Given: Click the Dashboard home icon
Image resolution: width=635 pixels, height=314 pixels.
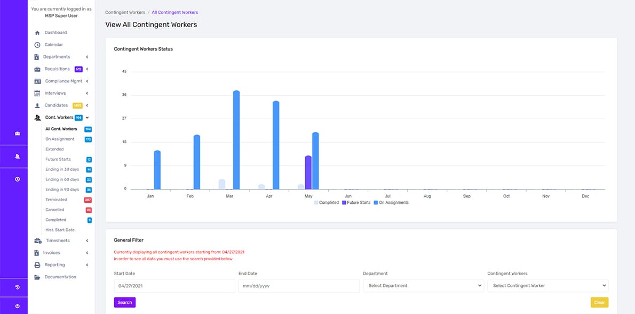Looking at the screenshot, I should point(37,33).
